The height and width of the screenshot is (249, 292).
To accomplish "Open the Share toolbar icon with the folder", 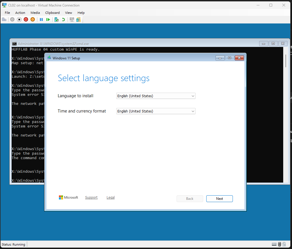I will coord(79,20).
